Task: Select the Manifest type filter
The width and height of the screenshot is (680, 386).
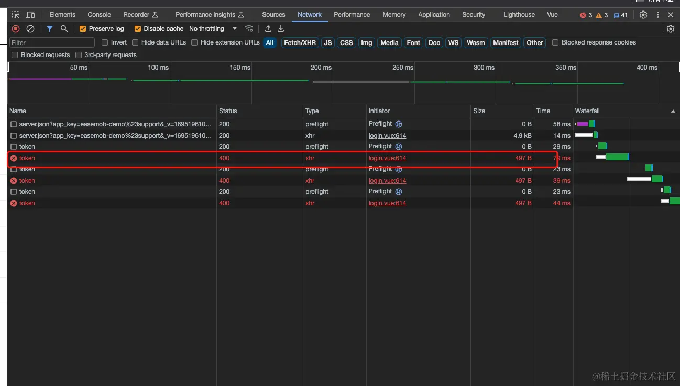Action: (x=506, y=43)
